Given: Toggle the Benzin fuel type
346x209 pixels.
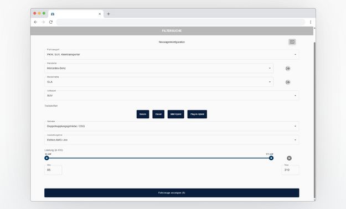Looking at the screenshot, I should 143,114.
